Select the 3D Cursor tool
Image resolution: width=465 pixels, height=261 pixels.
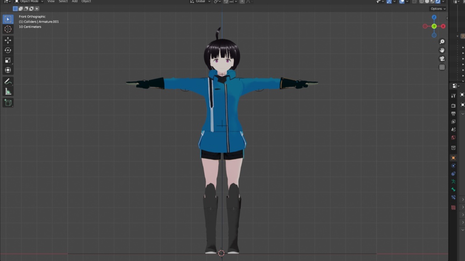7,29
